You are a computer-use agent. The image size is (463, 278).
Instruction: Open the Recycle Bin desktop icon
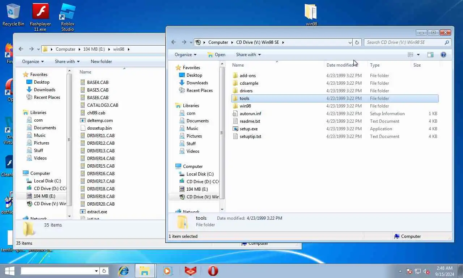point(13,14)
